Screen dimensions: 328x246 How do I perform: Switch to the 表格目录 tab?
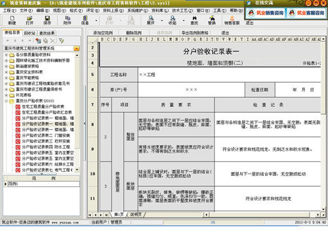(x=12, y=33)
